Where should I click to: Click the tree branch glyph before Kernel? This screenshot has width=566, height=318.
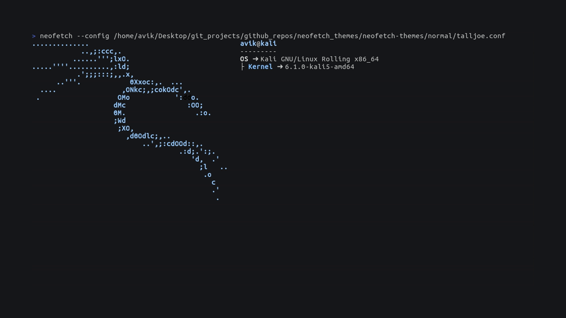click(x=242, y=67)
